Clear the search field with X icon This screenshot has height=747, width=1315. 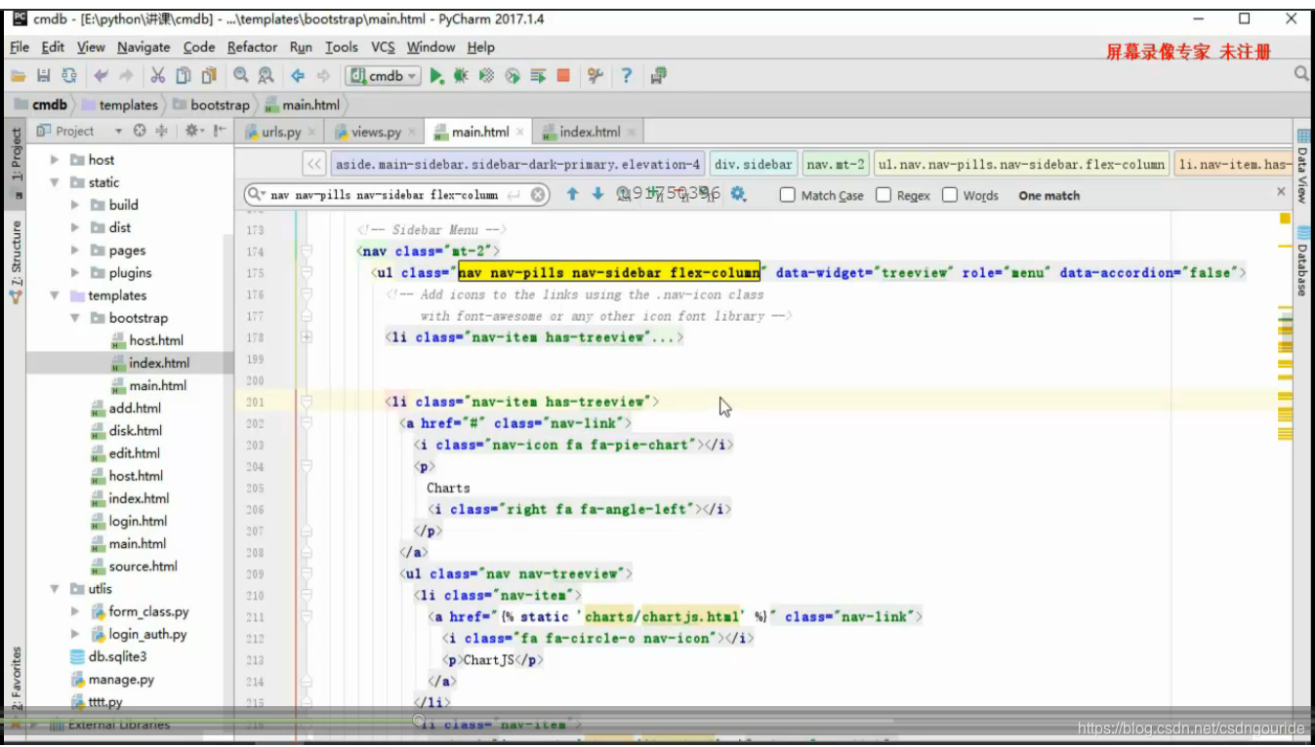point(539,195)
